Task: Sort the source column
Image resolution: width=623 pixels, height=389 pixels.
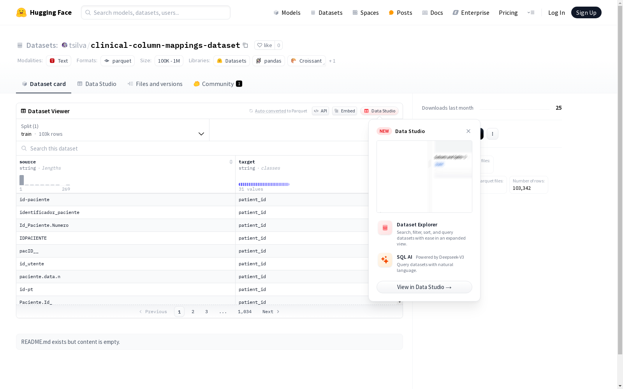Action: (231, 162)
